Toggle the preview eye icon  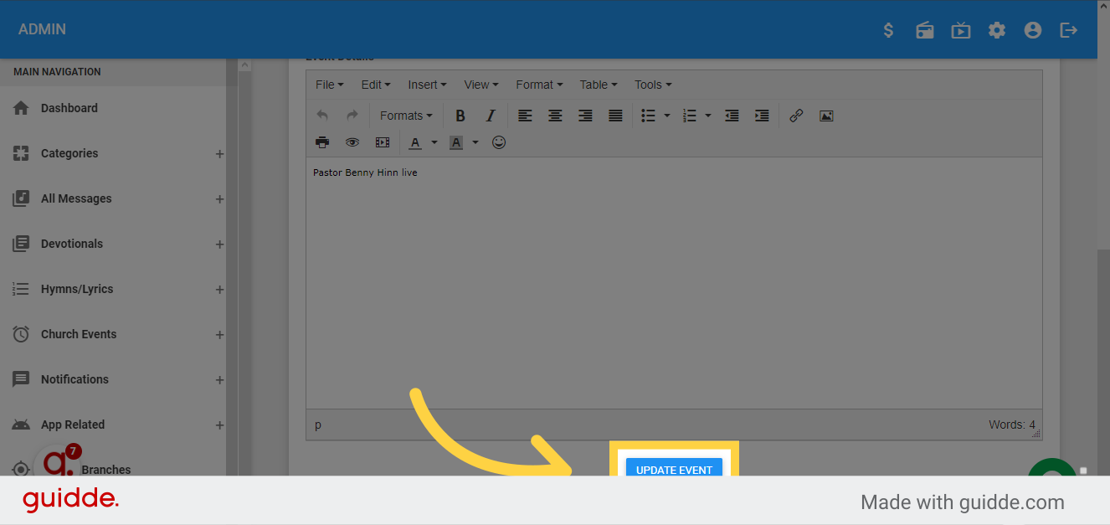point(352,142)
